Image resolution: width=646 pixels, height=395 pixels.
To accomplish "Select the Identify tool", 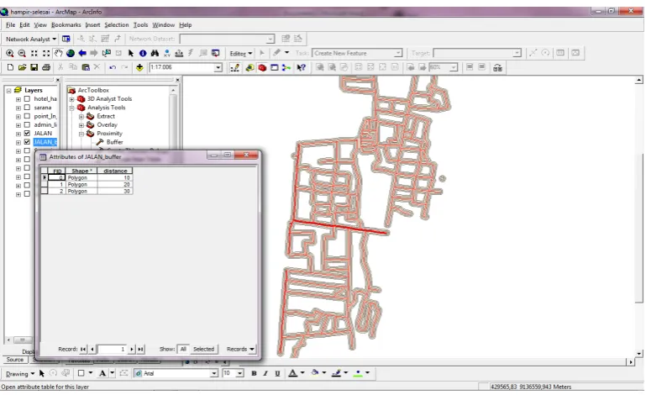I will pyautogui.click(x=143, y=53).
